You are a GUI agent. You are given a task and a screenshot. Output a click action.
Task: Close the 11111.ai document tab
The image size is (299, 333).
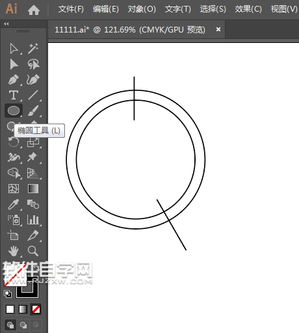pyautogui.click(x=218, y=29)
